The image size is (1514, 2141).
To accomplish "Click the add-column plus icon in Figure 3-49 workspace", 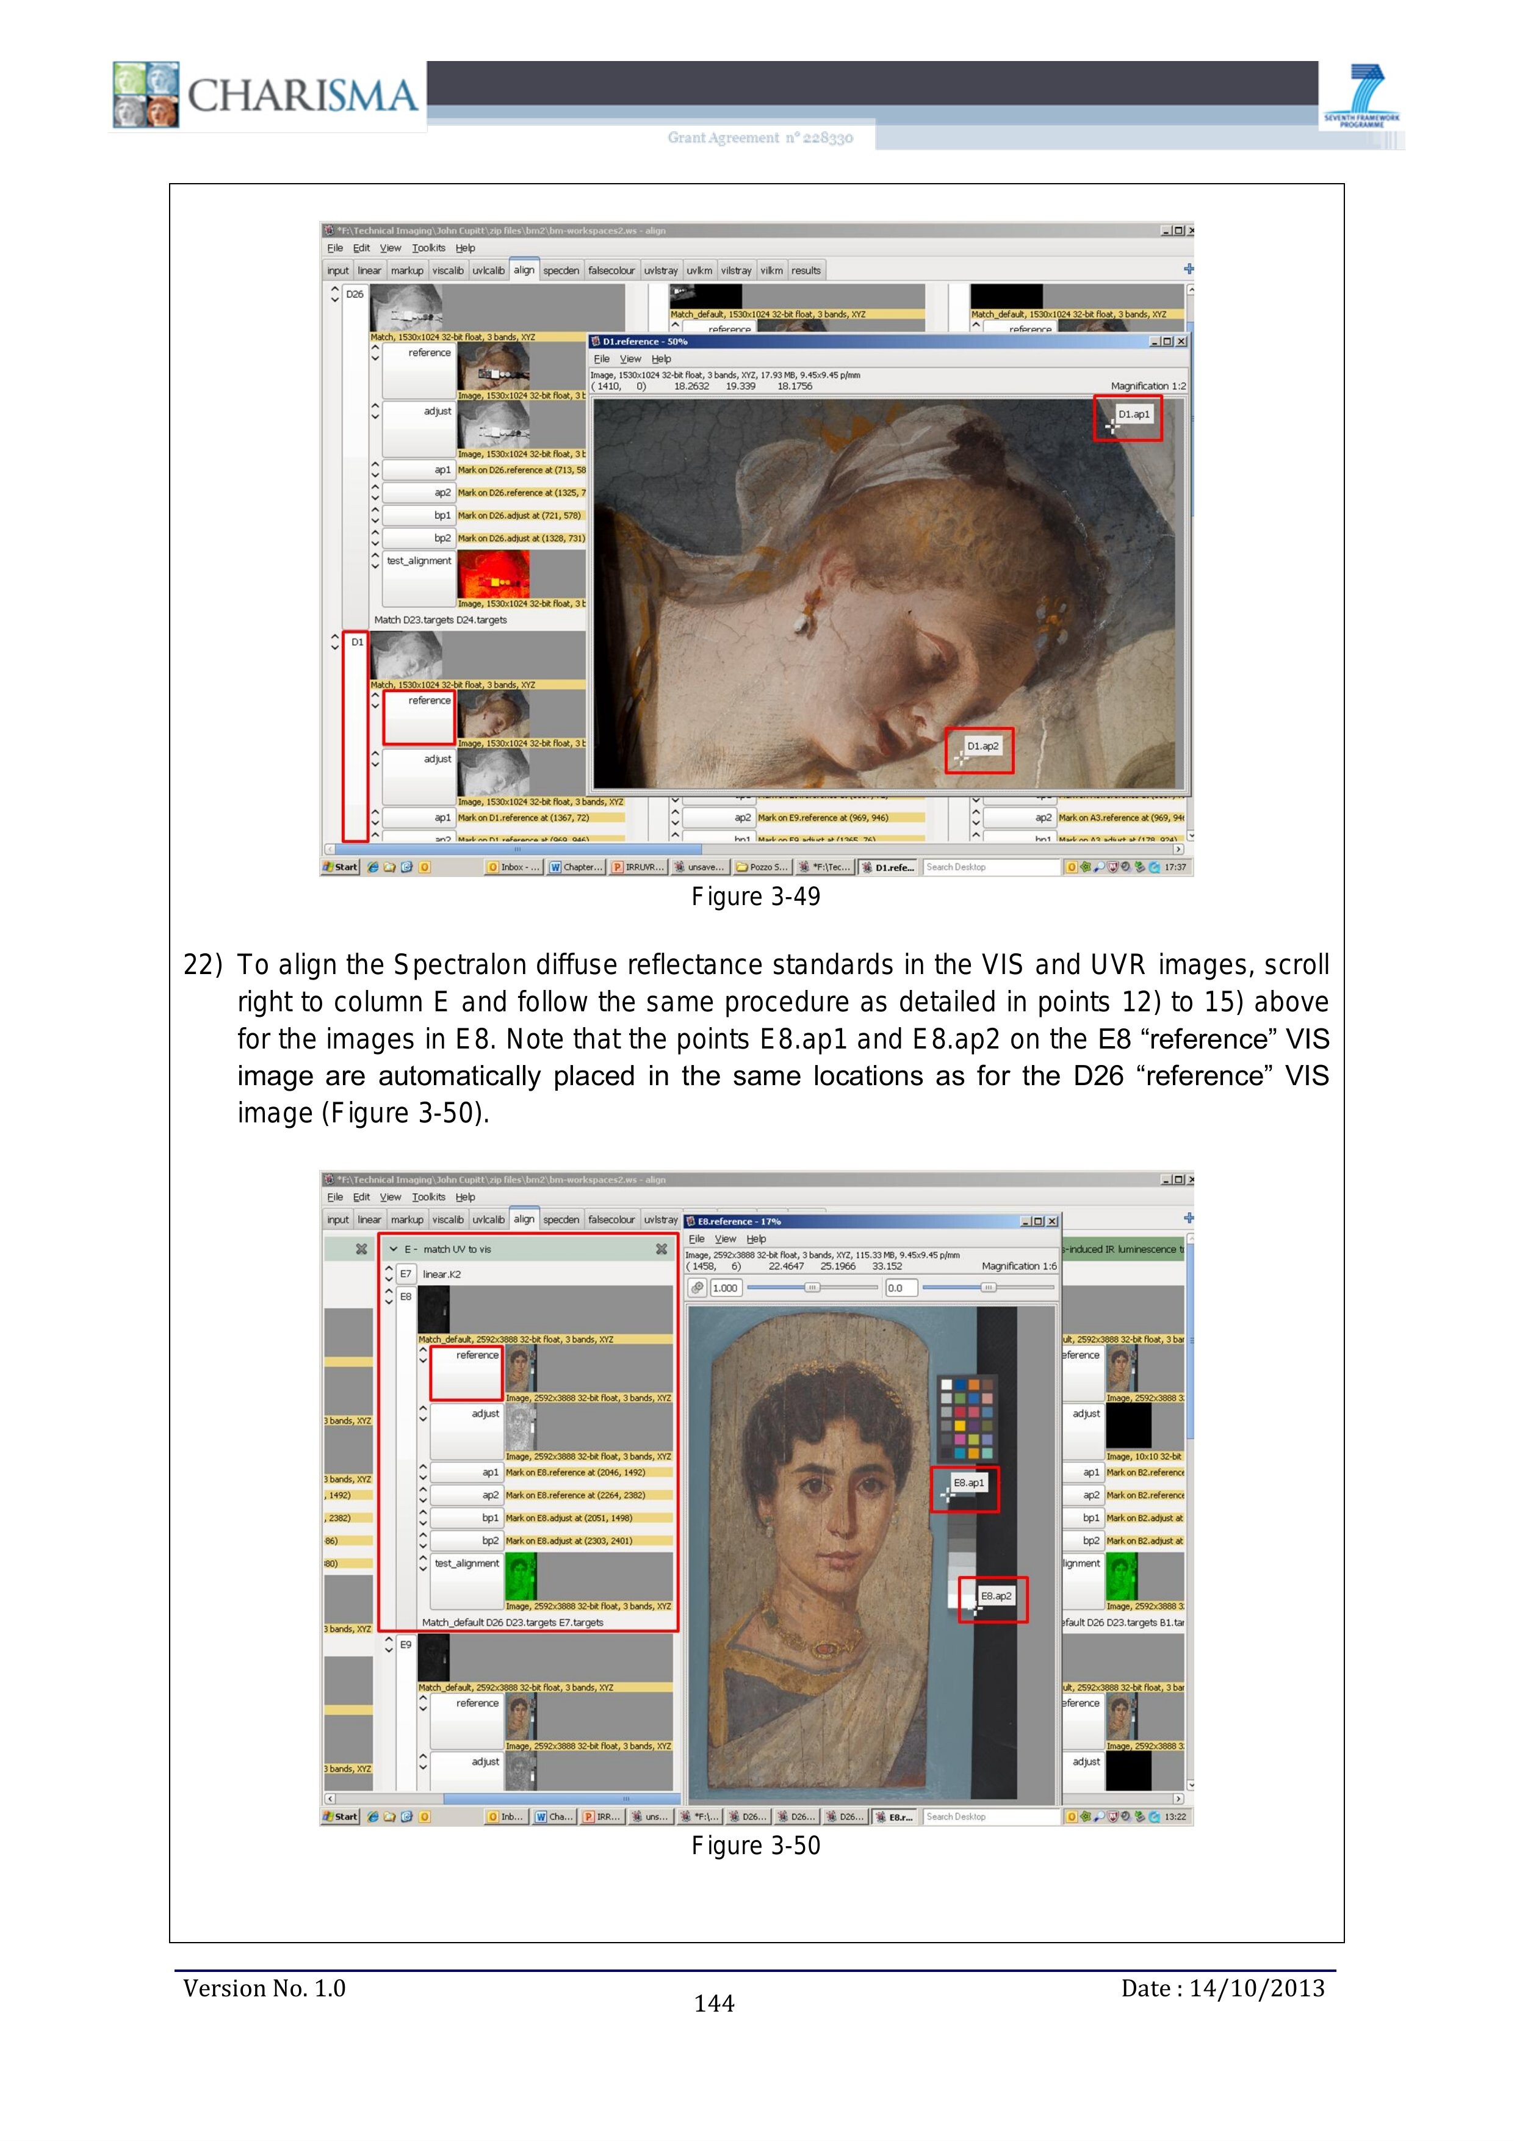I will [x=1189, y=269].
